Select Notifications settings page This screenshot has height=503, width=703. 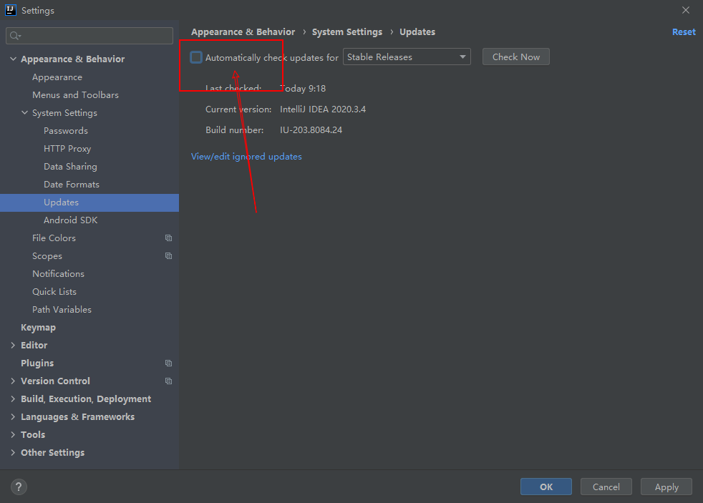(x=58, y=273)
